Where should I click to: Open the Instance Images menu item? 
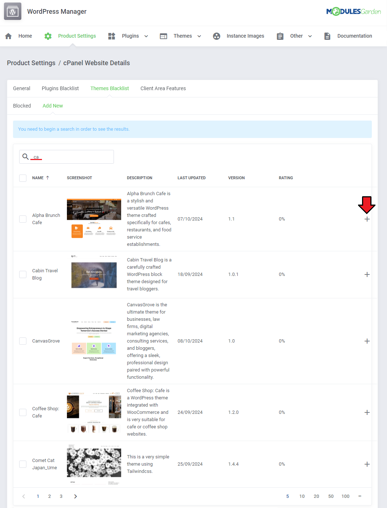point(245,36)
